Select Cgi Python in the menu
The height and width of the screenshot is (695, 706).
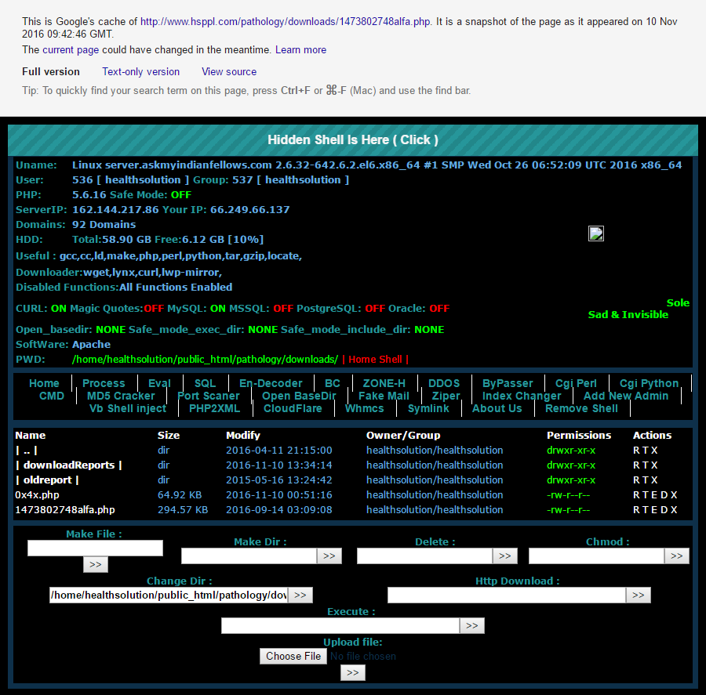649,383
